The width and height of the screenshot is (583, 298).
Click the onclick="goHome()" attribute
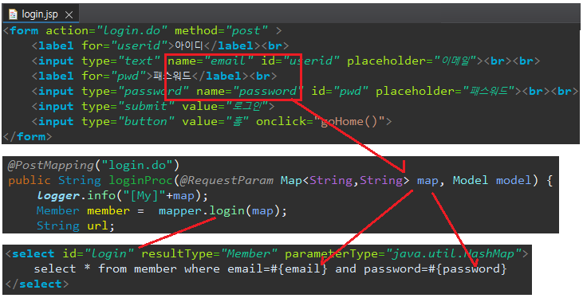pos(321,121)
